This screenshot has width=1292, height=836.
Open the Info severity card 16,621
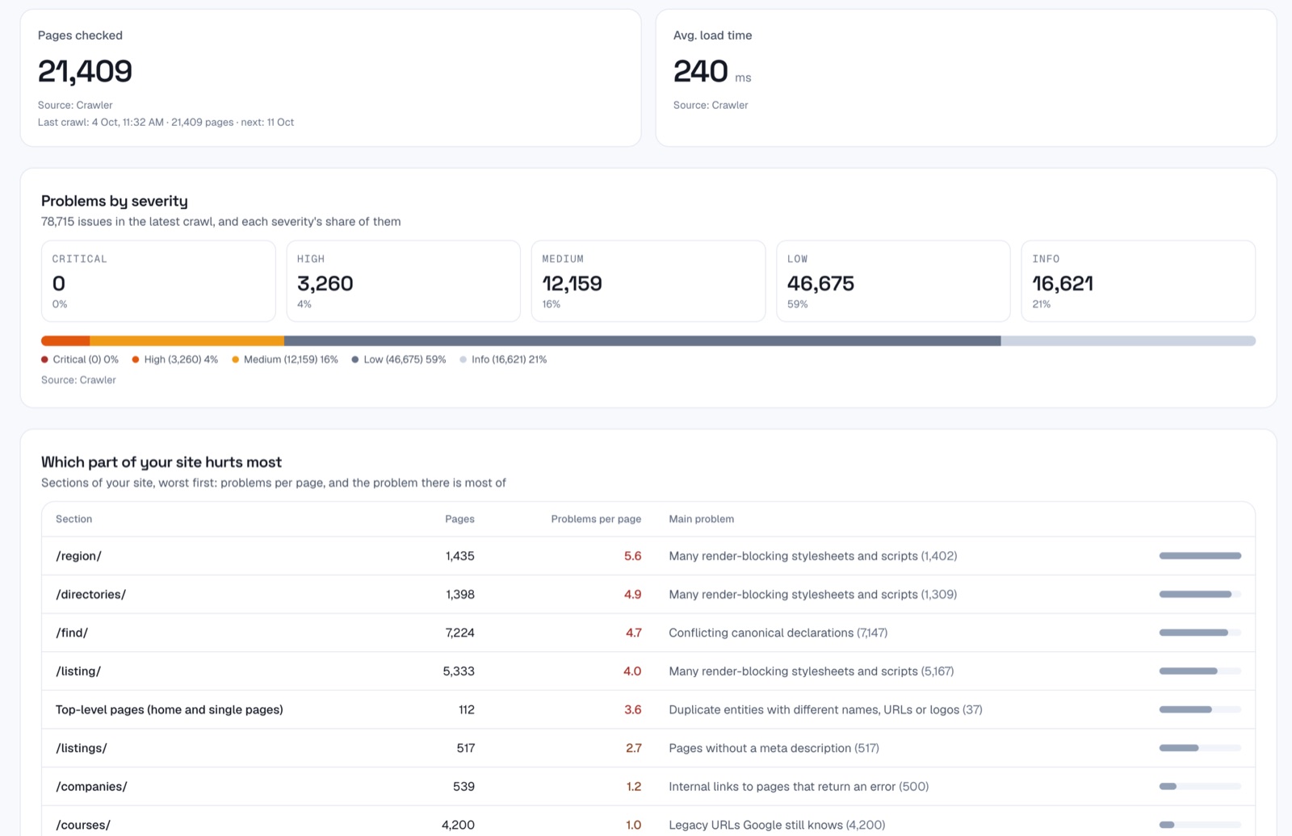(1139, 281)
